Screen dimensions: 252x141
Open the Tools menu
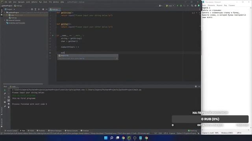pyautogui.click(x=45, y=2)
